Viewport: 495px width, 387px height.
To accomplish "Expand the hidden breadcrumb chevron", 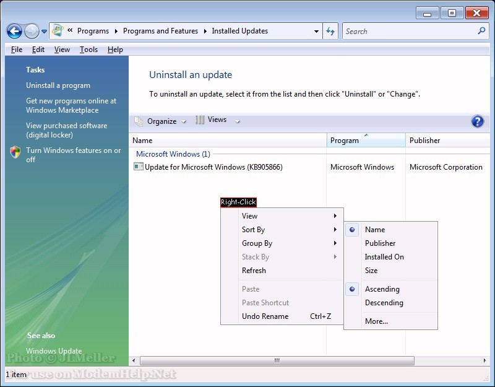I will click(x=70, y=30).
